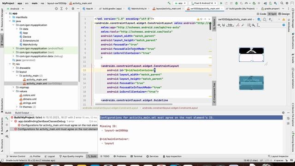Hide the Build tool window
The height and width of the screenshot is (166, 295).
point(289,113)
